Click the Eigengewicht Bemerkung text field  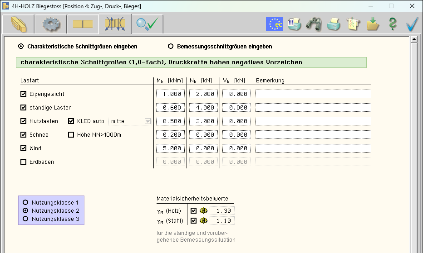[313, 94]
